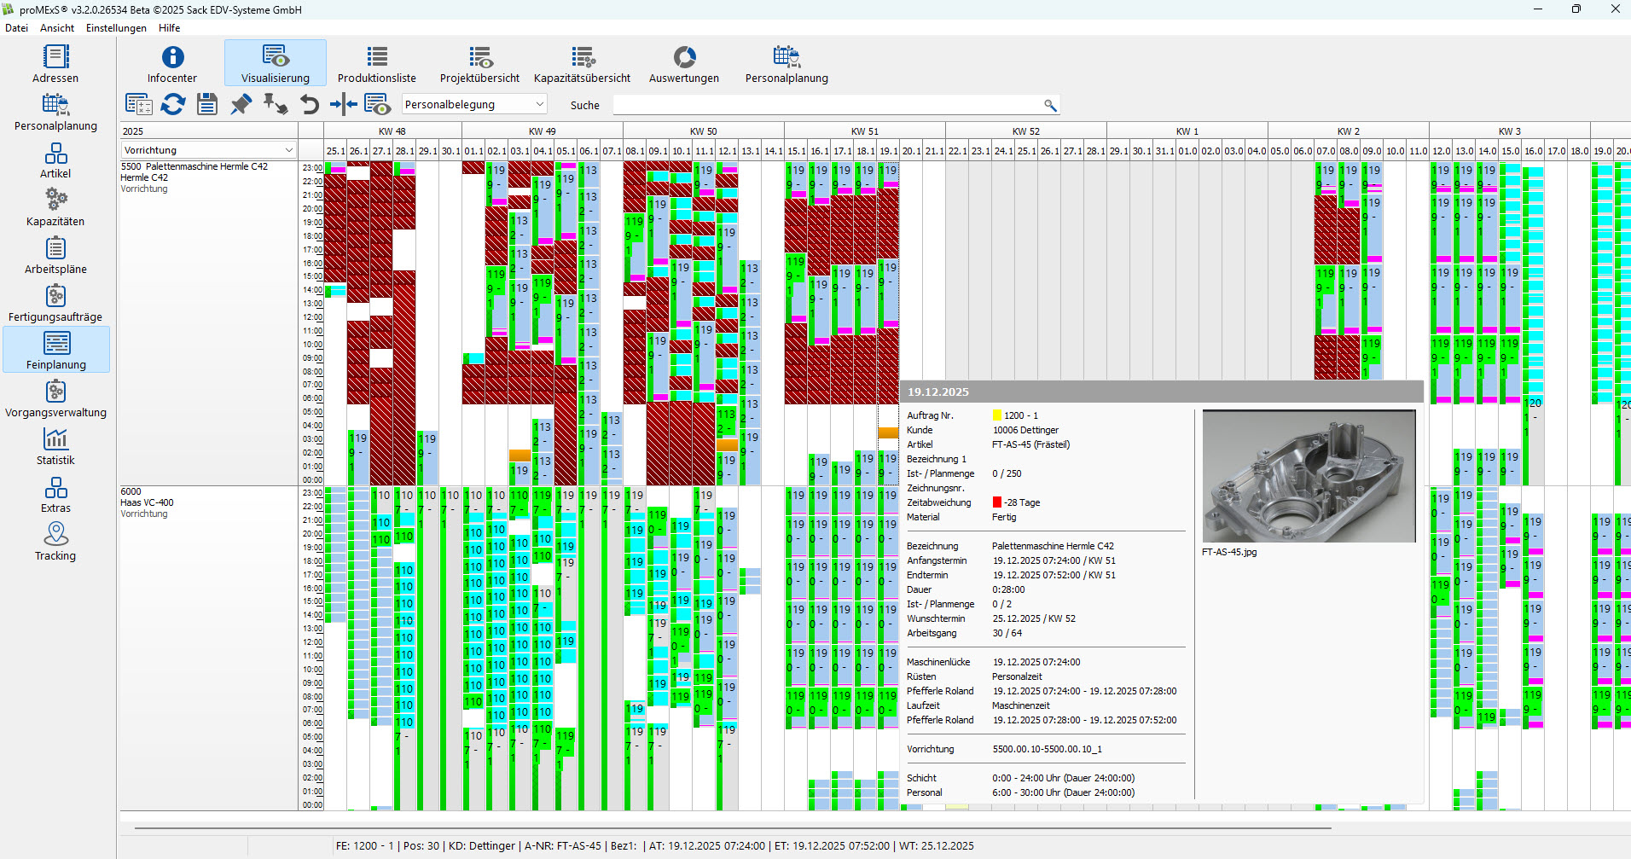Open the Einstellungen menu
Screen dimensions: 1631x859
116,28
